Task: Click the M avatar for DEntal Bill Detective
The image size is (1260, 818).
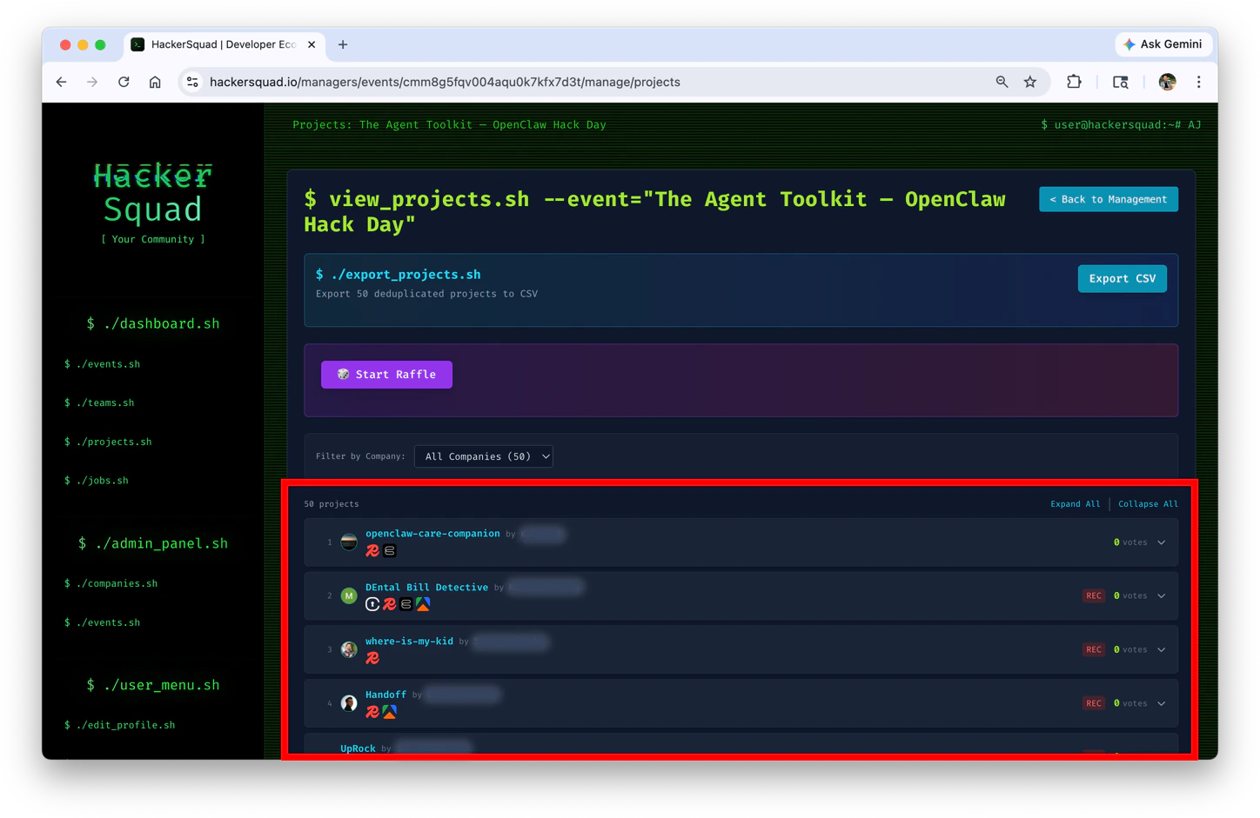Action: (349, 595)
